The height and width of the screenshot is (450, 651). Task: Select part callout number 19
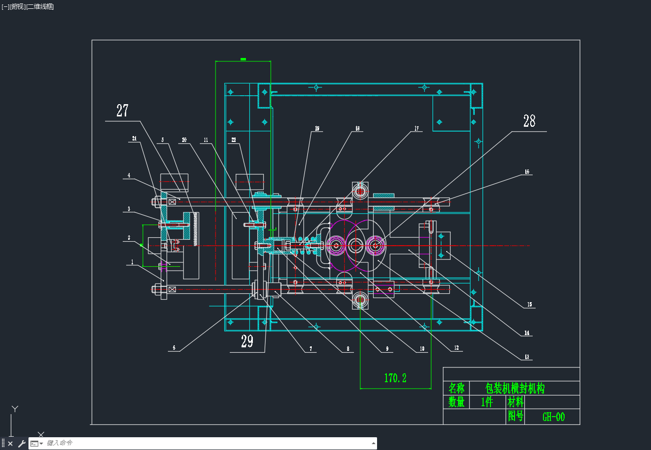(x=317, y=129)
